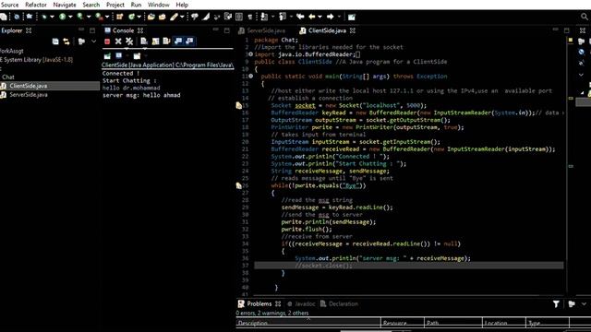Viewport: 591px width, 332px height.
Task: Open the Run configurations dropdown arrow
Action: coord(70,17)
